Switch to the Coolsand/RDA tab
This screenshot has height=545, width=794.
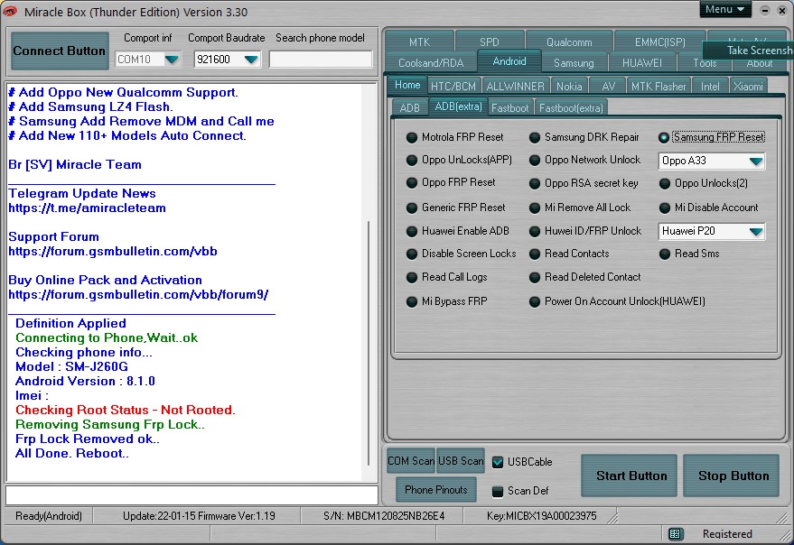point(431,63)
